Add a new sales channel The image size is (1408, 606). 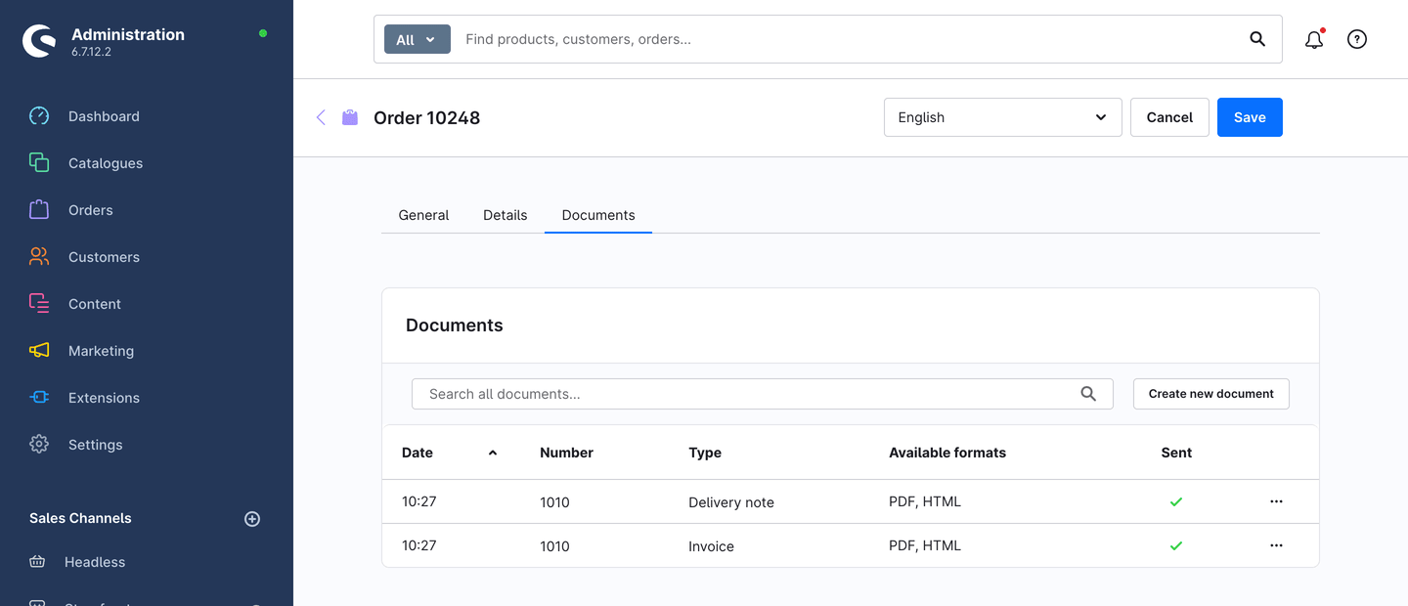pos(252,519)
